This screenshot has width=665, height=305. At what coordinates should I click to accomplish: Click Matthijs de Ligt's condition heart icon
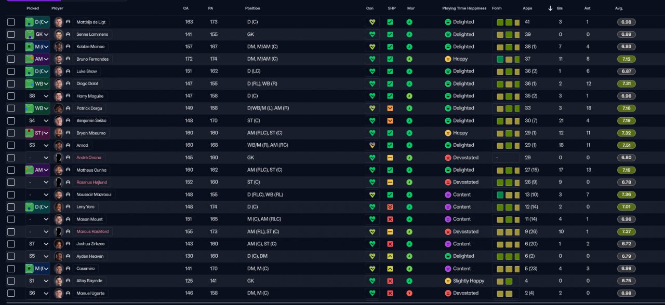(x=372, y=22)
